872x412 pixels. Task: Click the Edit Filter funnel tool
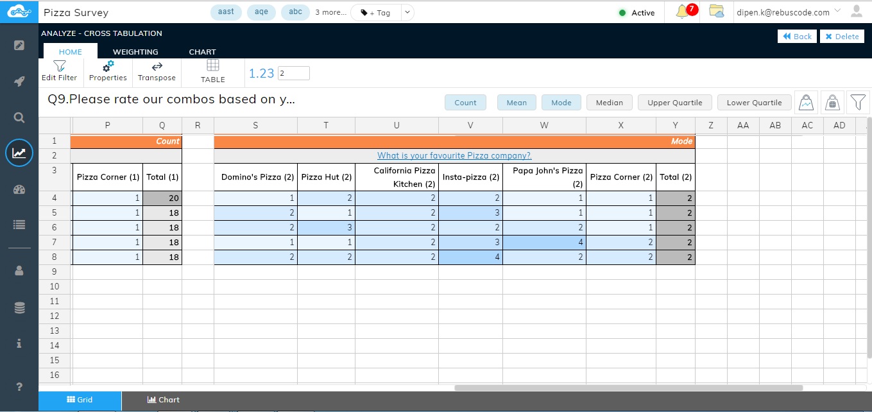tap(59, 71)
